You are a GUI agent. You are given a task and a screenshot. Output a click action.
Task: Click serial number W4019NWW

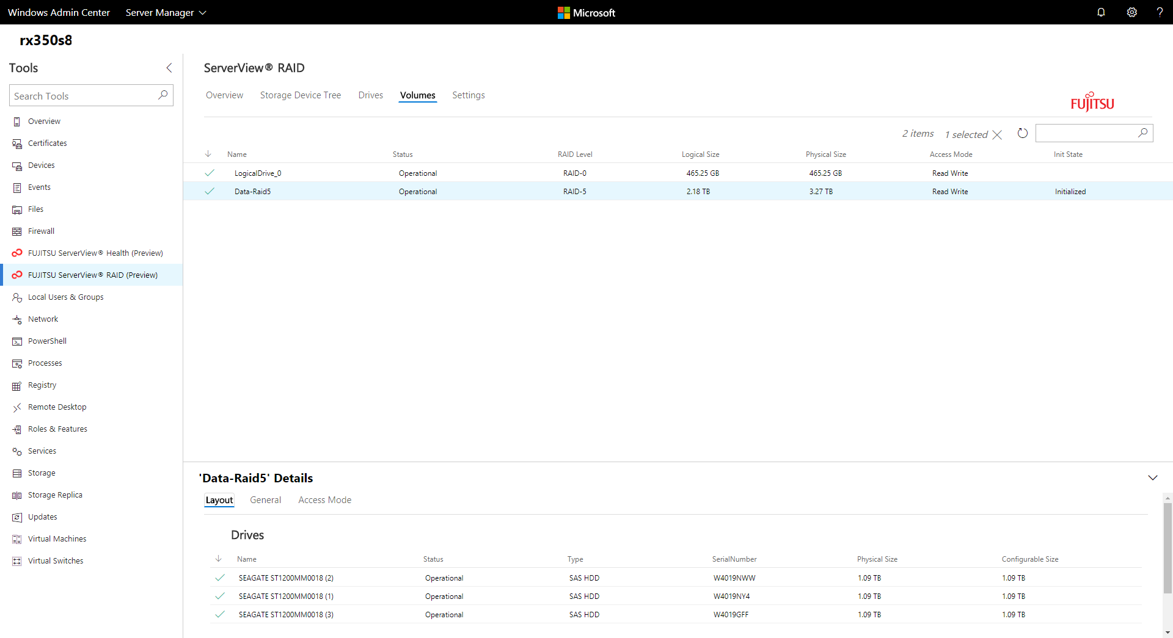[x=734, y=578]
